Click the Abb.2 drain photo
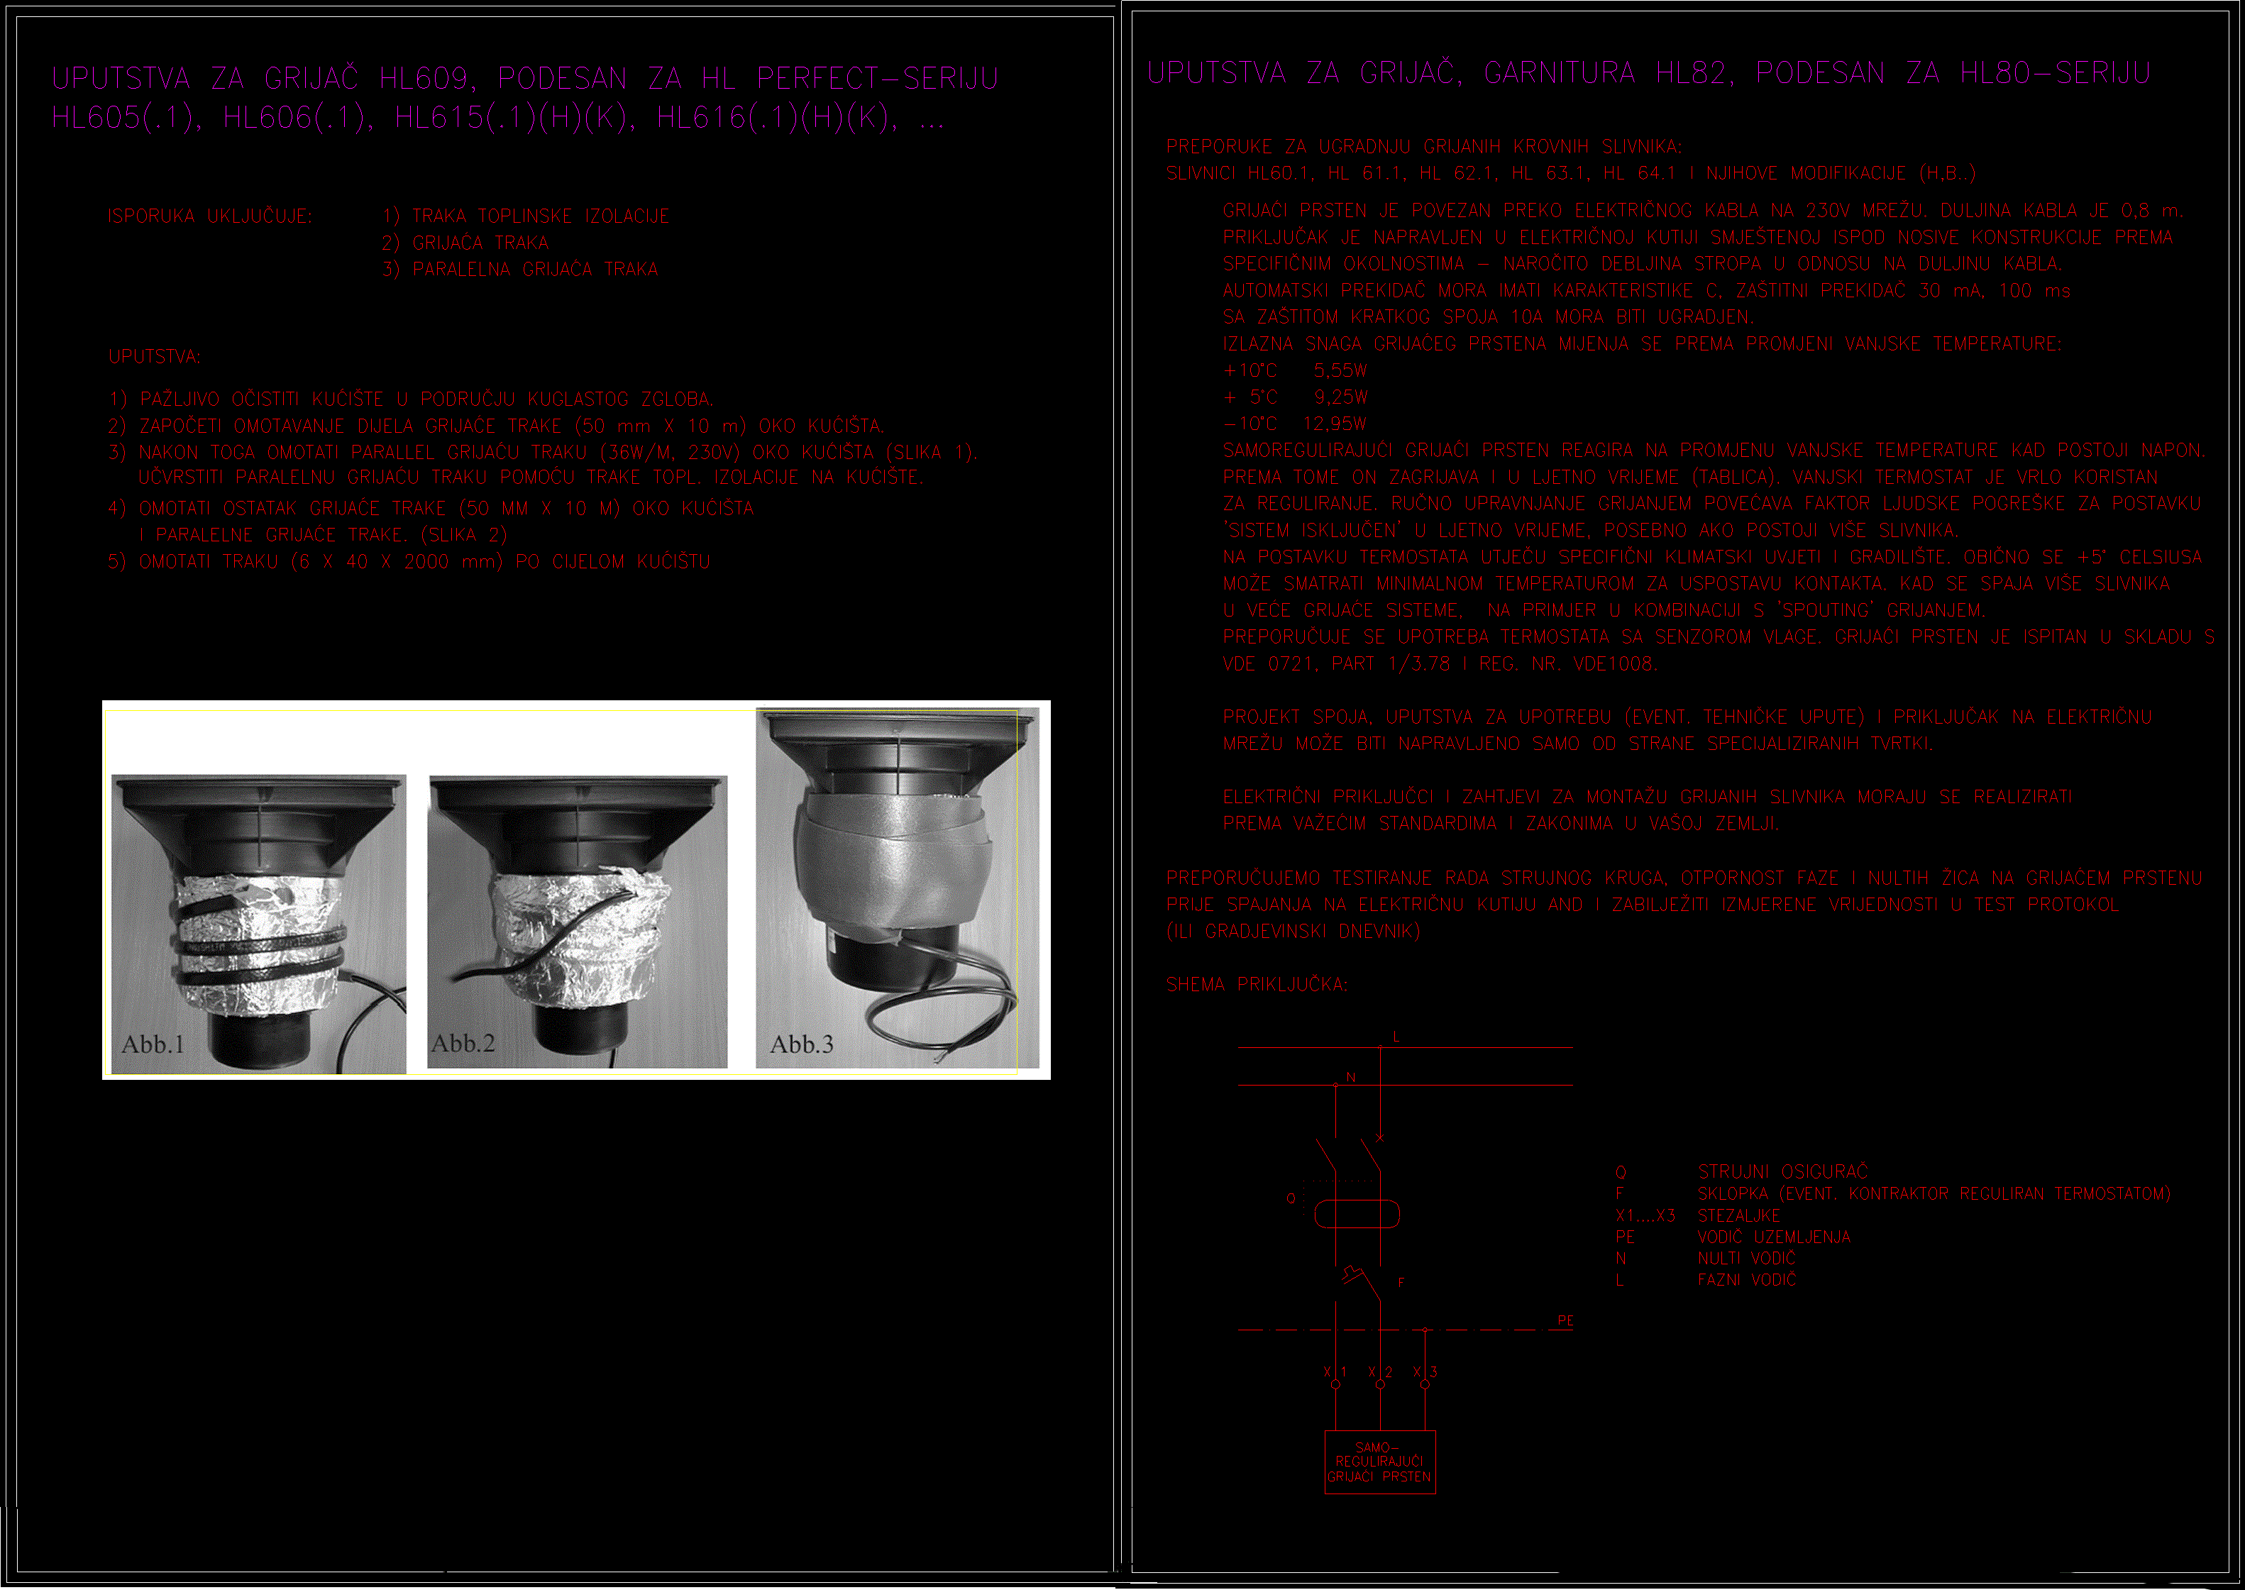Screen dimensions: 2245x1590 (x=577, y=922)
